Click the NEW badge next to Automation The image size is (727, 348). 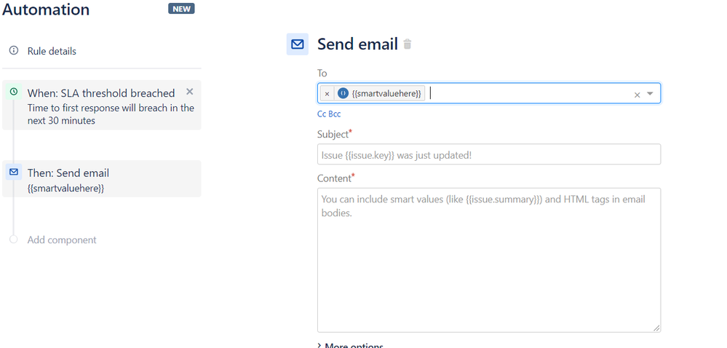tap(181, 9)
